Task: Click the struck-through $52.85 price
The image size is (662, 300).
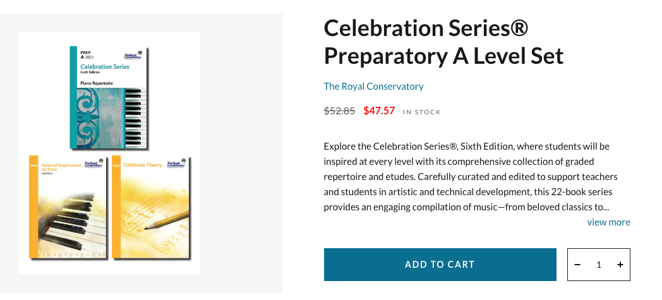Action: (339, 111)
